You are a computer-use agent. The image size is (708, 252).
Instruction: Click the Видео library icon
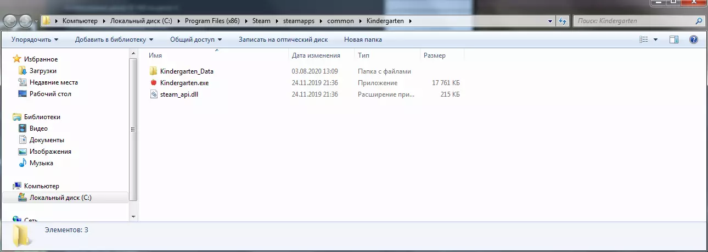point(23,128)
